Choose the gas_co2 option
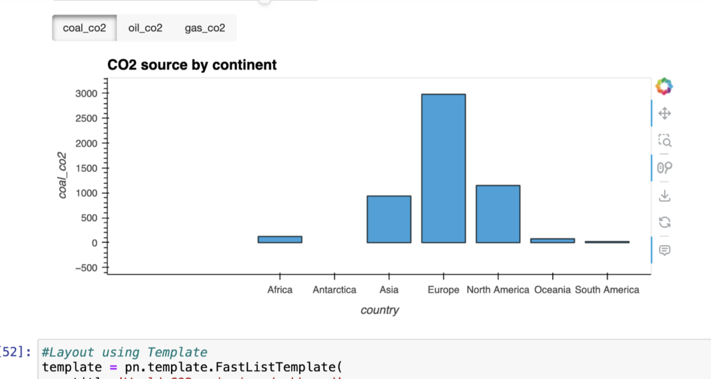This screenshot has height=379, width=711. pos(204,28)
